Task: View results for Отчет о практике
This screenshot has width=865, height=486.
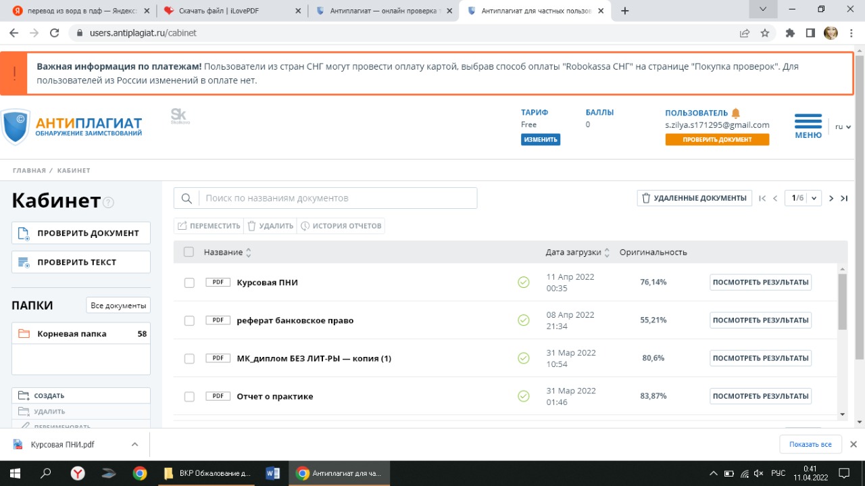Action: pyautogui.click(x=760, y=396)
